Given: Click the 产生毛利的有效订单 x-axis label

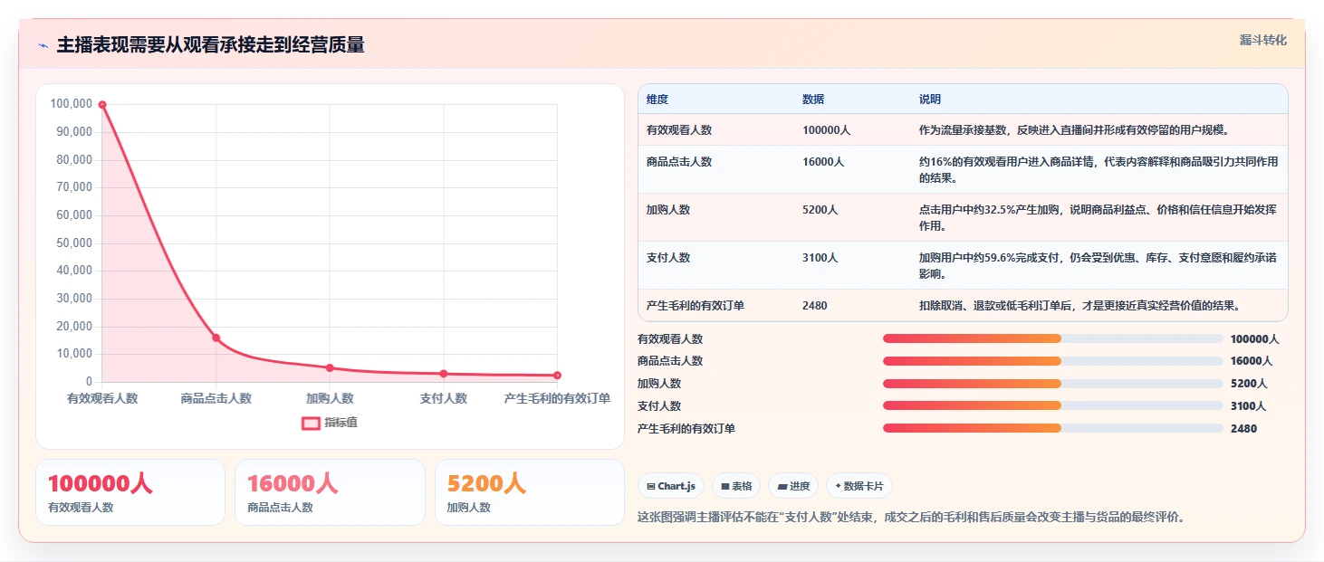Looking at the screenshot, I should 557,398.
